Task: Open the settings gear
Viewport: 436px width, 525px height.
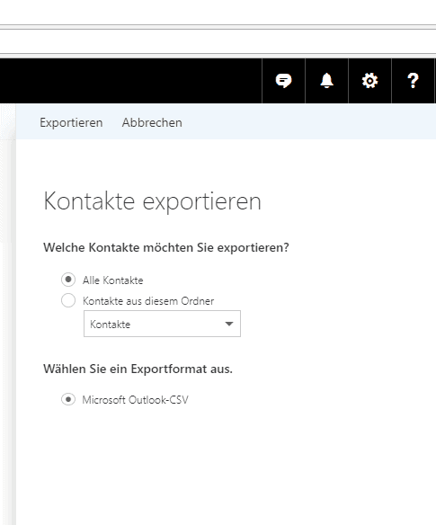Action: click(x=369, y=81)
